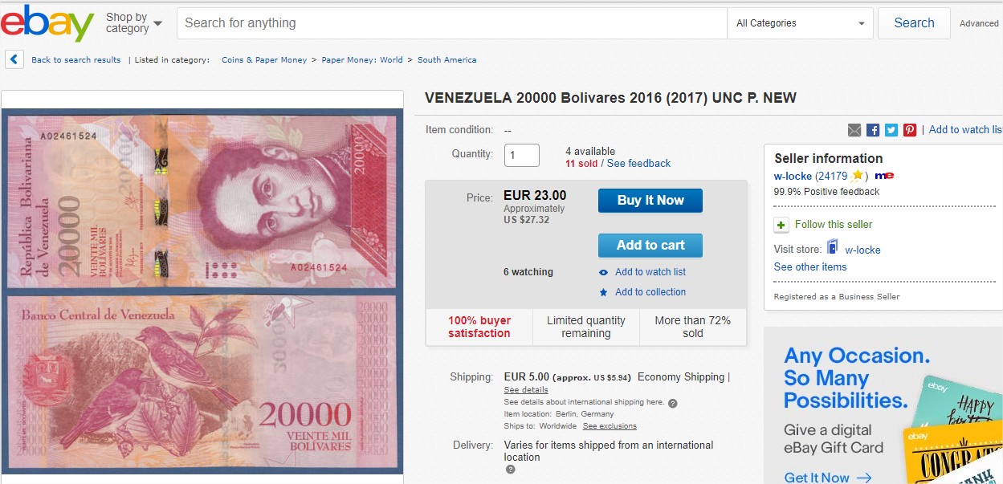Share listing on Facebook icon
The height and width of the screenshot is (484, 1003).
click(x=873, y=130)
